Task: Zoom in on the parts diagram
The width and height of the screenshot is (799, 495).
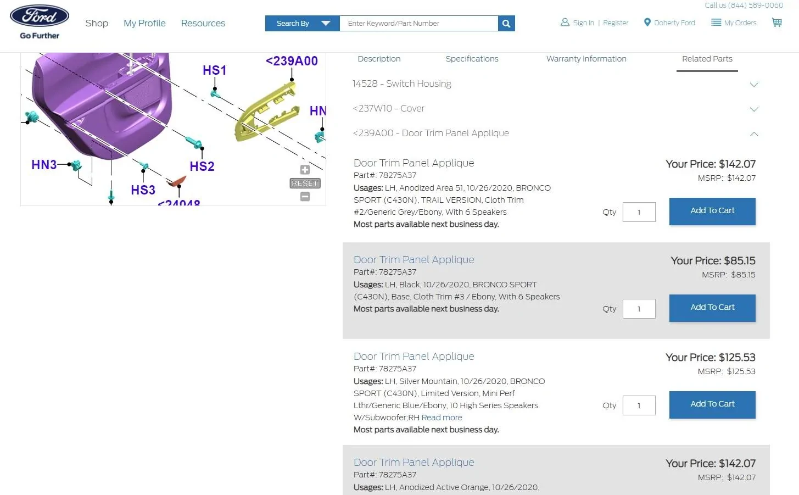Action: pyautogui.click(x=305, y=170)
